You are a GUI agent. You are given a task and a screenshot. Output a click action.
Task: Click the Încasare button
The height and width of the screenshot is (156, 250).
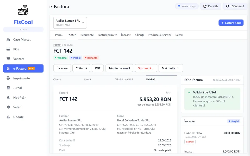(x=62, y=68)
